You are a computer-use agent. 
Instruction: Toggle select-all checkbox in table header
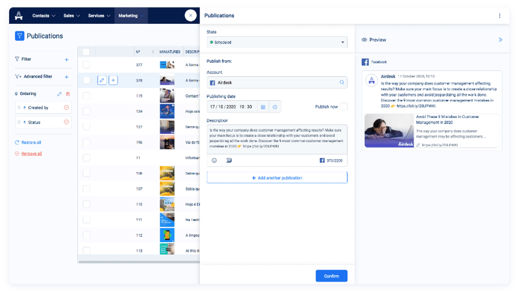(x=86, y=52)
